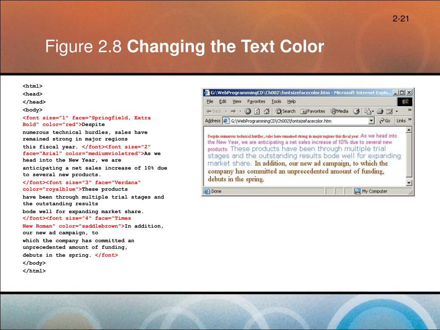Open the Back button history dropdown arrow
The height and width of the screenshot is (330, 440).
coord(226,111)
